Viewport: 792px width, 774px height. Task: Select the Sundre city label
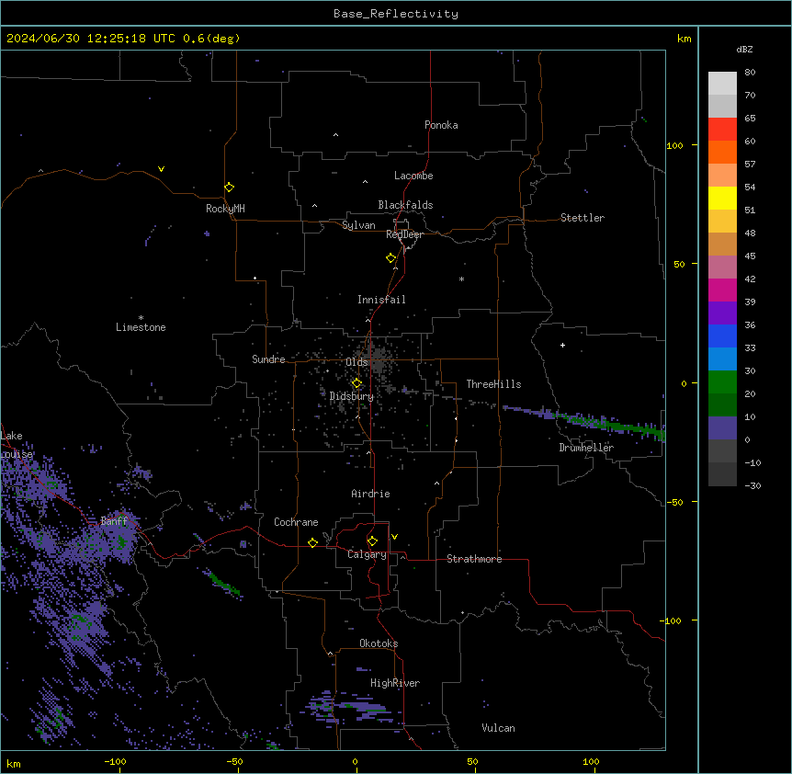268,359
